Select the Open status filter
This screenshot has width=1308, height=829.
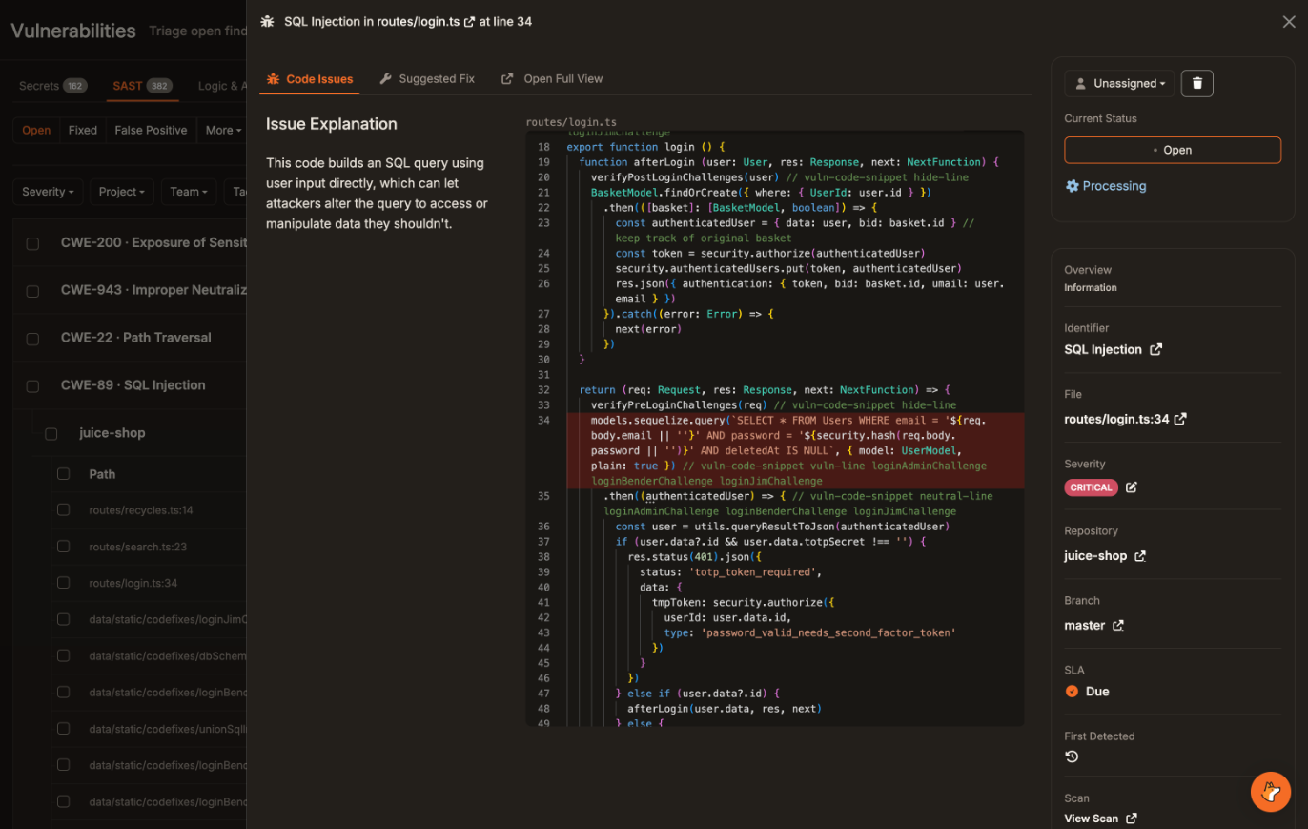36,131
